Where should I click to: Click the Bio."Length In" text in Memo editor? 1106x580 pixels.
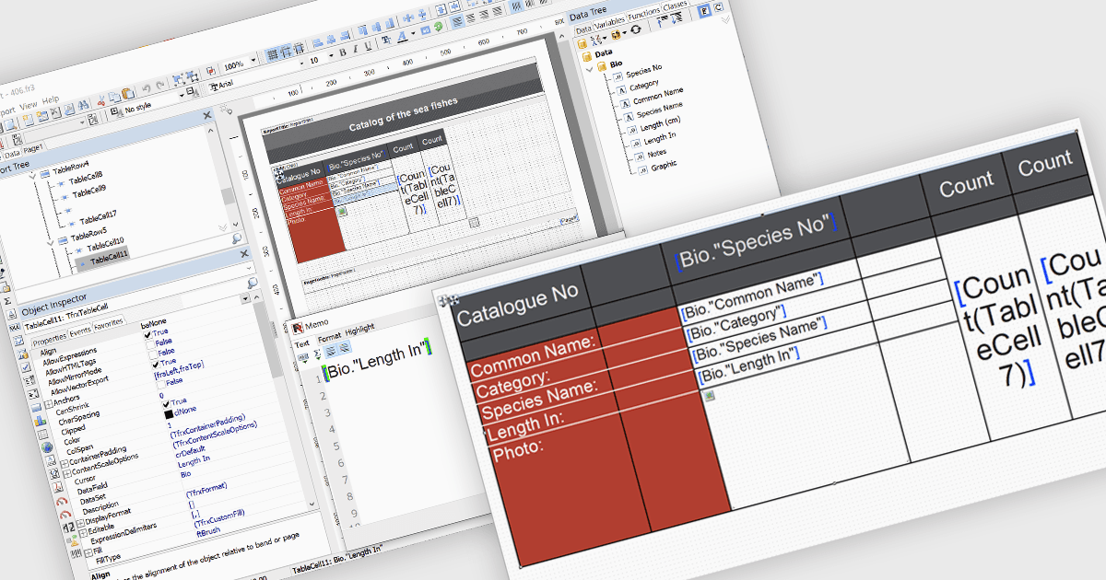[376, 357]
